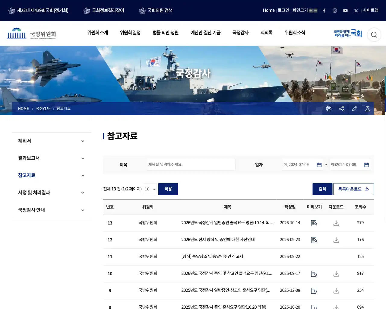Click the start date input field
This screenshot has width=386, height=309.
(302, 165)
